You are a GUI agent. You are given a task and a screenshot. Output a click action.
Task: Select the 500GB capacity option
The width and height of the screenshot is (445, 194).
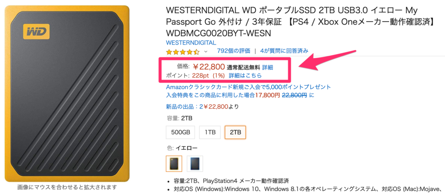(180, 132)
